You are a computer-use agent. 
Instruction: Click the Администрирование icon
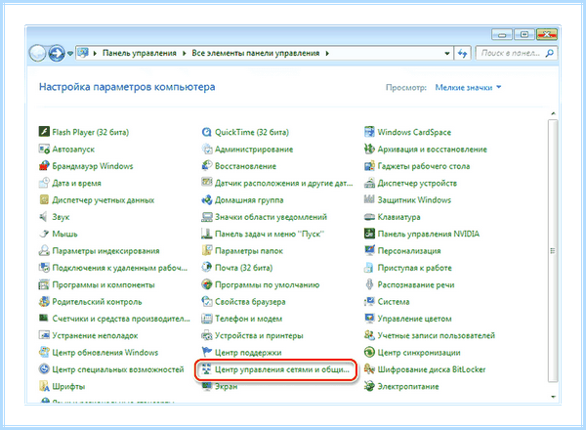pyautogui.click(x=207, y=150)
